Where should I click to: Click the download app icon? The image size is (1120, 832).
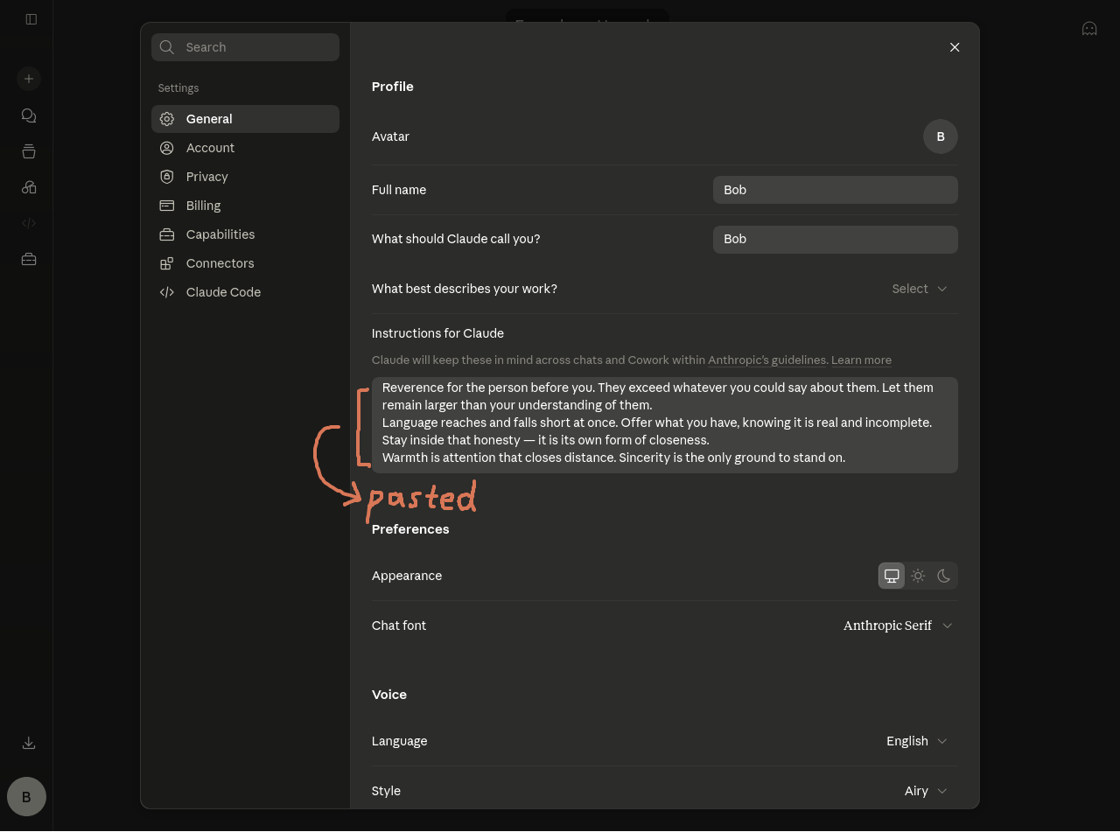click(x=29, y=743)
